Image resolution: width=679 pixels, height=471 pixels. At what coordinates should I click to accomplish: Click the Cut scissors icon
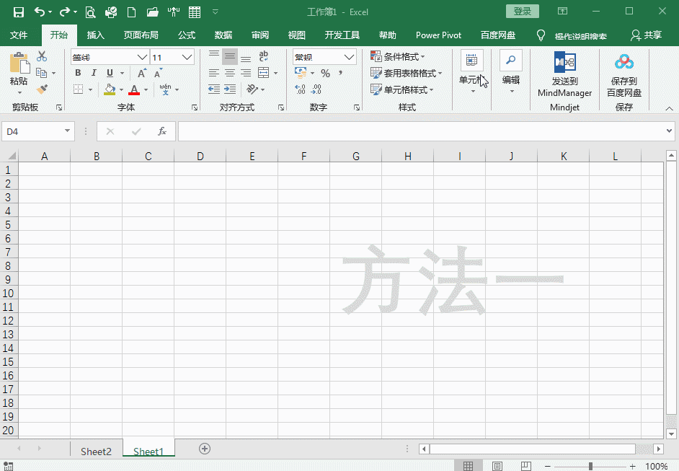pos(42,56)
